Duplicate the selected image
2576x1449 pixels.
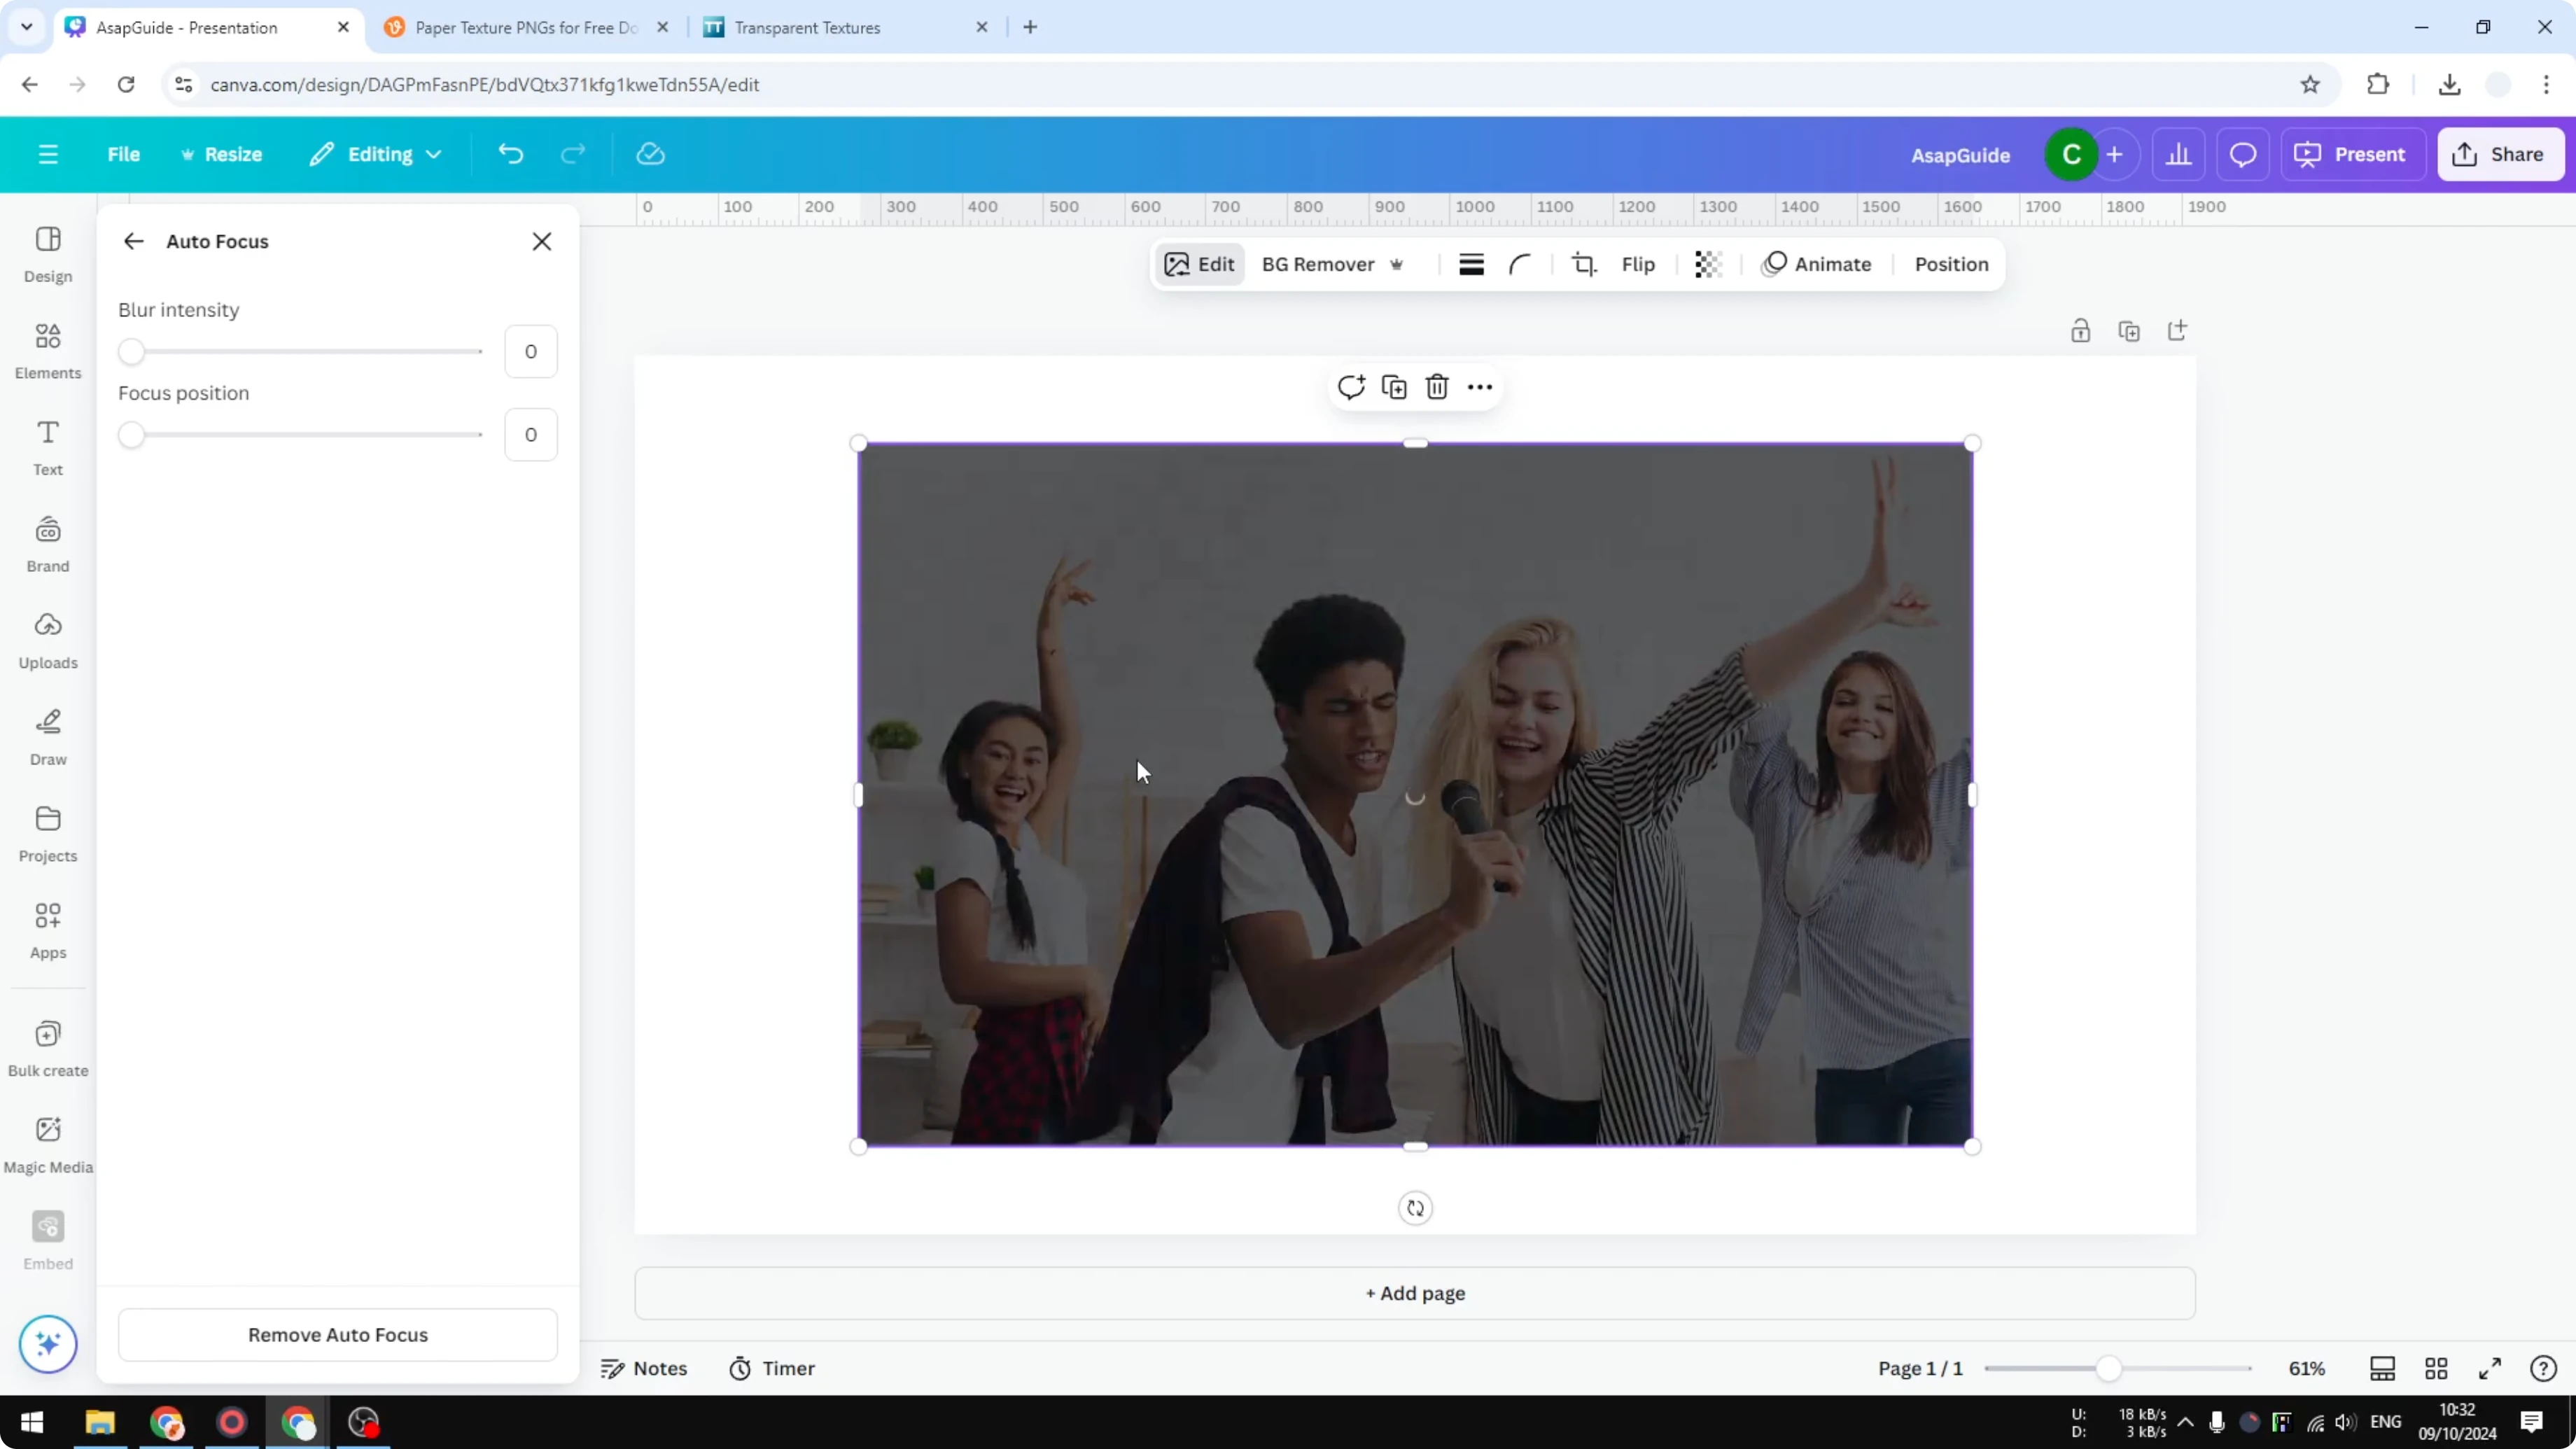coord(1394,387)
